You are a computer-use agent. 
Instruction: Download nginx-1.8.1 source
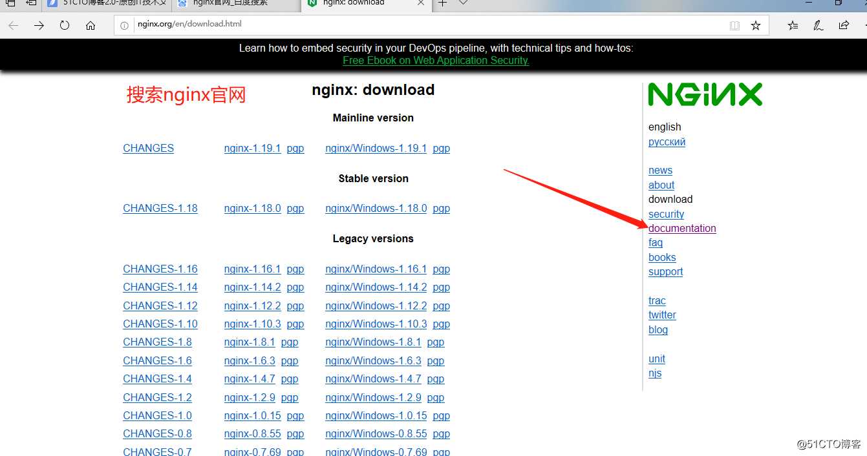tap(250, 342)
